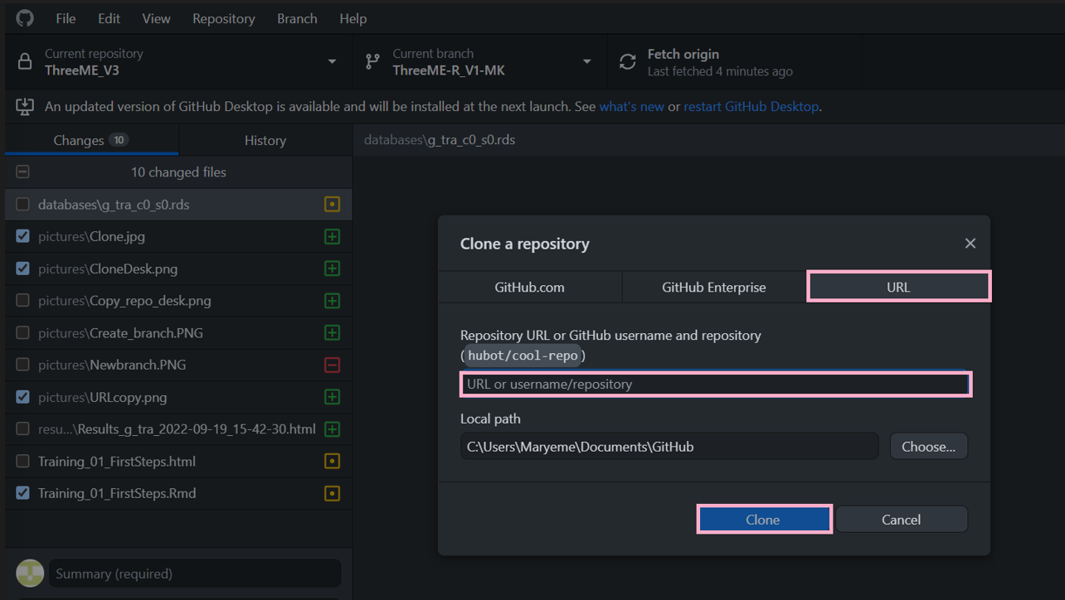Uncheck the pictures\URLcopy.png checkbox
The image size is (1065, 600).
[x=22, y=397]
